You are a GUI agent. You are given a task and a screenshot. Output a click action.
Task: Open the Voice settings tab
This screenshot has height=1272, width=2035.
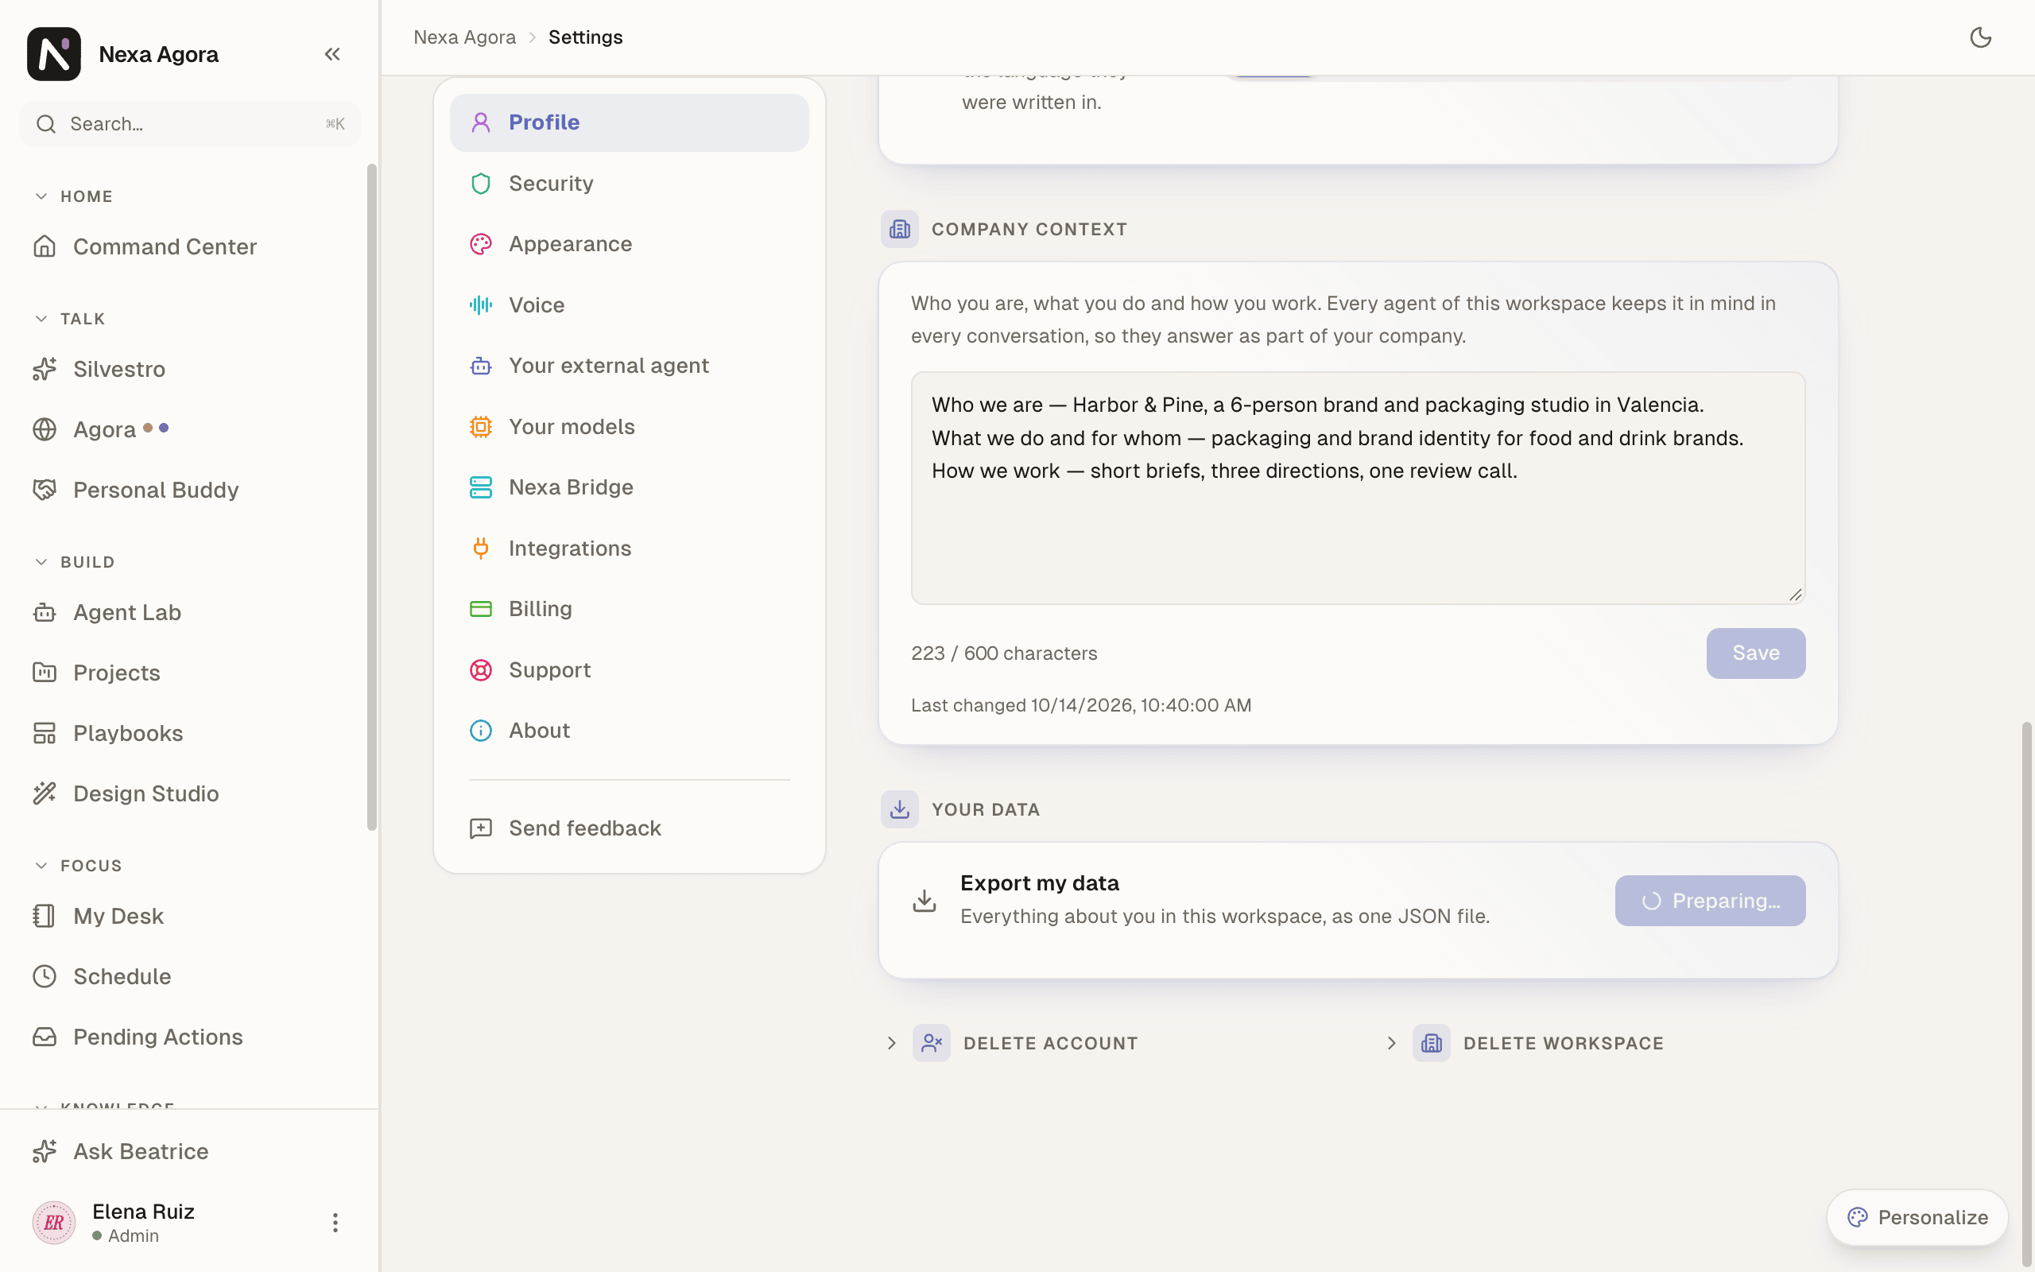629,305
